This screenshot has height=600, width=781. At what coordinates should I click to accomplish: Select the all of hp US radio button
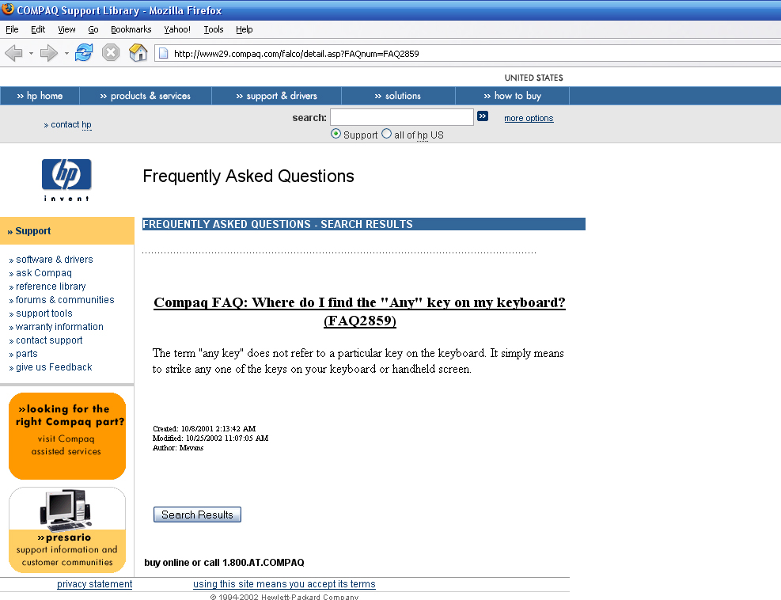(386, 134)
